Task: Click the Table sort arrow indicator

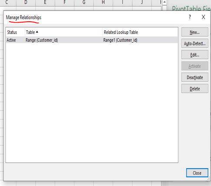Action: click(x=37, y=32)
